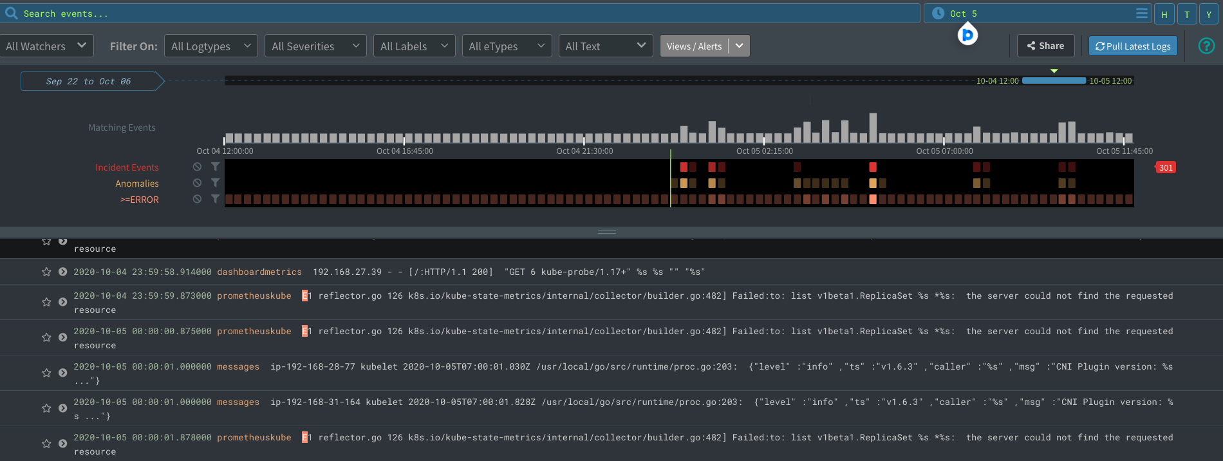Click the filter funnel for Anomalies row
Viewport: 1223px width, 461px height.
[215, 183]
